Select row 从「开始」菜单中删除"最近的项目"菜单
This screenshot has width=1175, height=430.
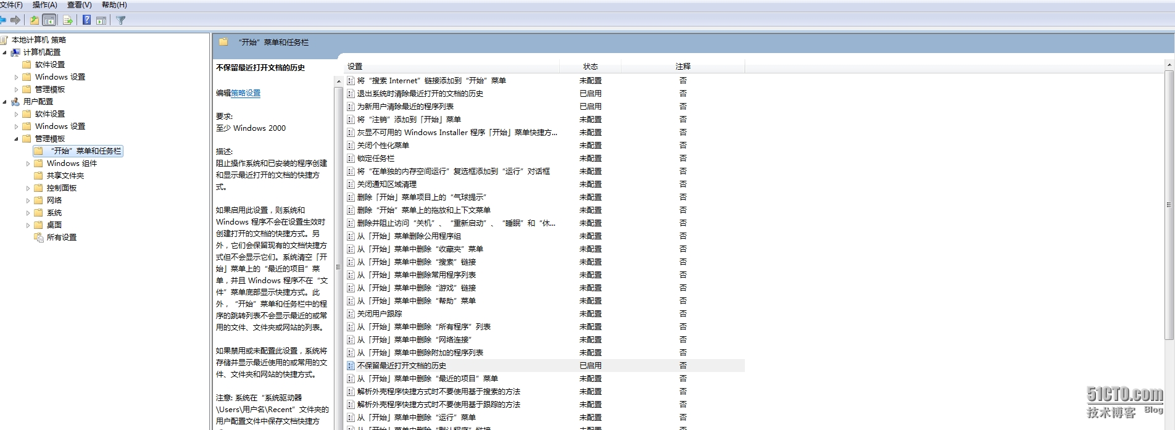544,379
